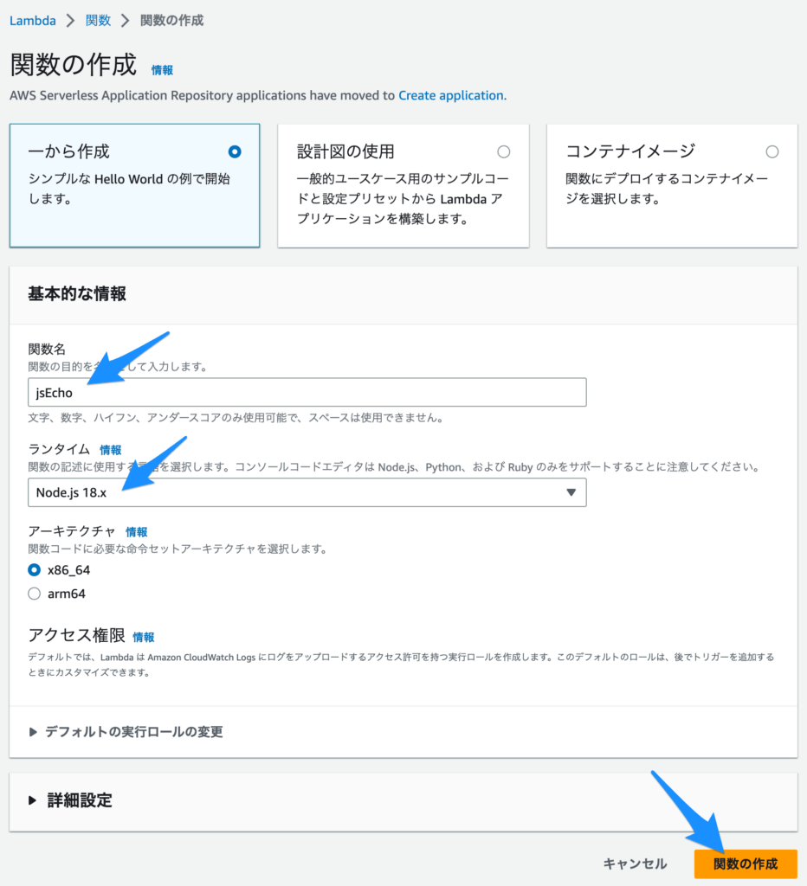
Task: Open 情報 beside ランタイム label
Action: [x=110, y=448]
